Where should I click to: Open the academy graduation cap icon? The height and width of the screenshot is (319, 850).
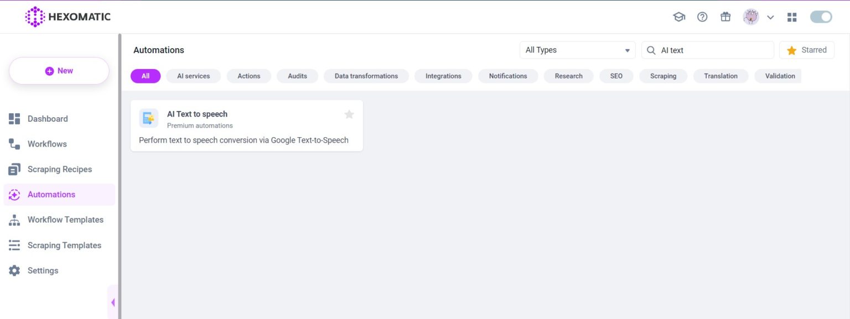pos(679,17)
